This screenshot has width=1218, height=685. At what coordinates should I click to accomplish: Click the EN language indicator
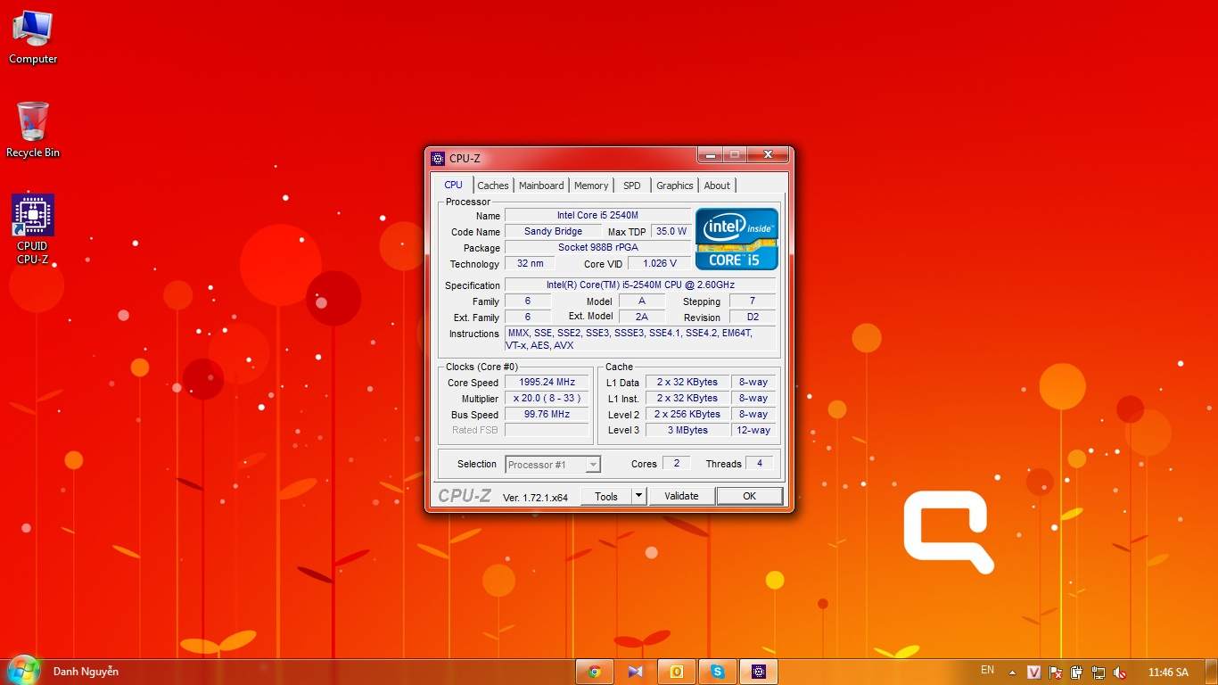(987, 670)
